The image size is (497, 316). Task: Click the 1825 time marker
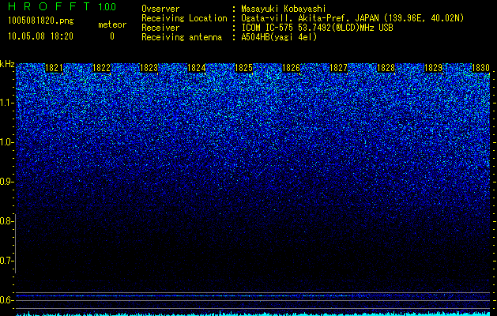pyautogui.click(x=243, y=68)
